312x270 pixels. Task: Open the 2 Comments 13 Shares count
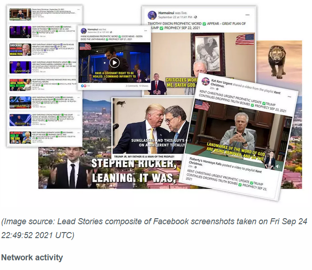(x=137, y=86)
